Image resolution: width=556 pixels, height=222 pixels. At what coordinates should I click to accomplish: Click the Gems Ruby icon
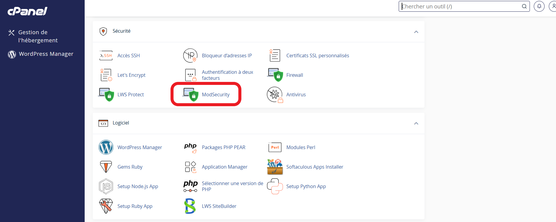[x=106, y=167]
